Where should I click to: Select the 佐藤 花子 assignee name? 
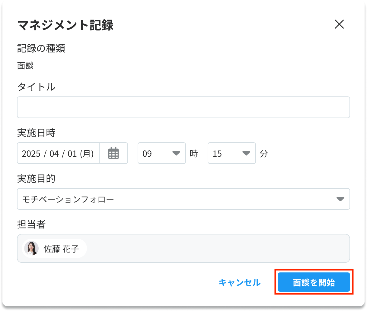coord(61,249)
